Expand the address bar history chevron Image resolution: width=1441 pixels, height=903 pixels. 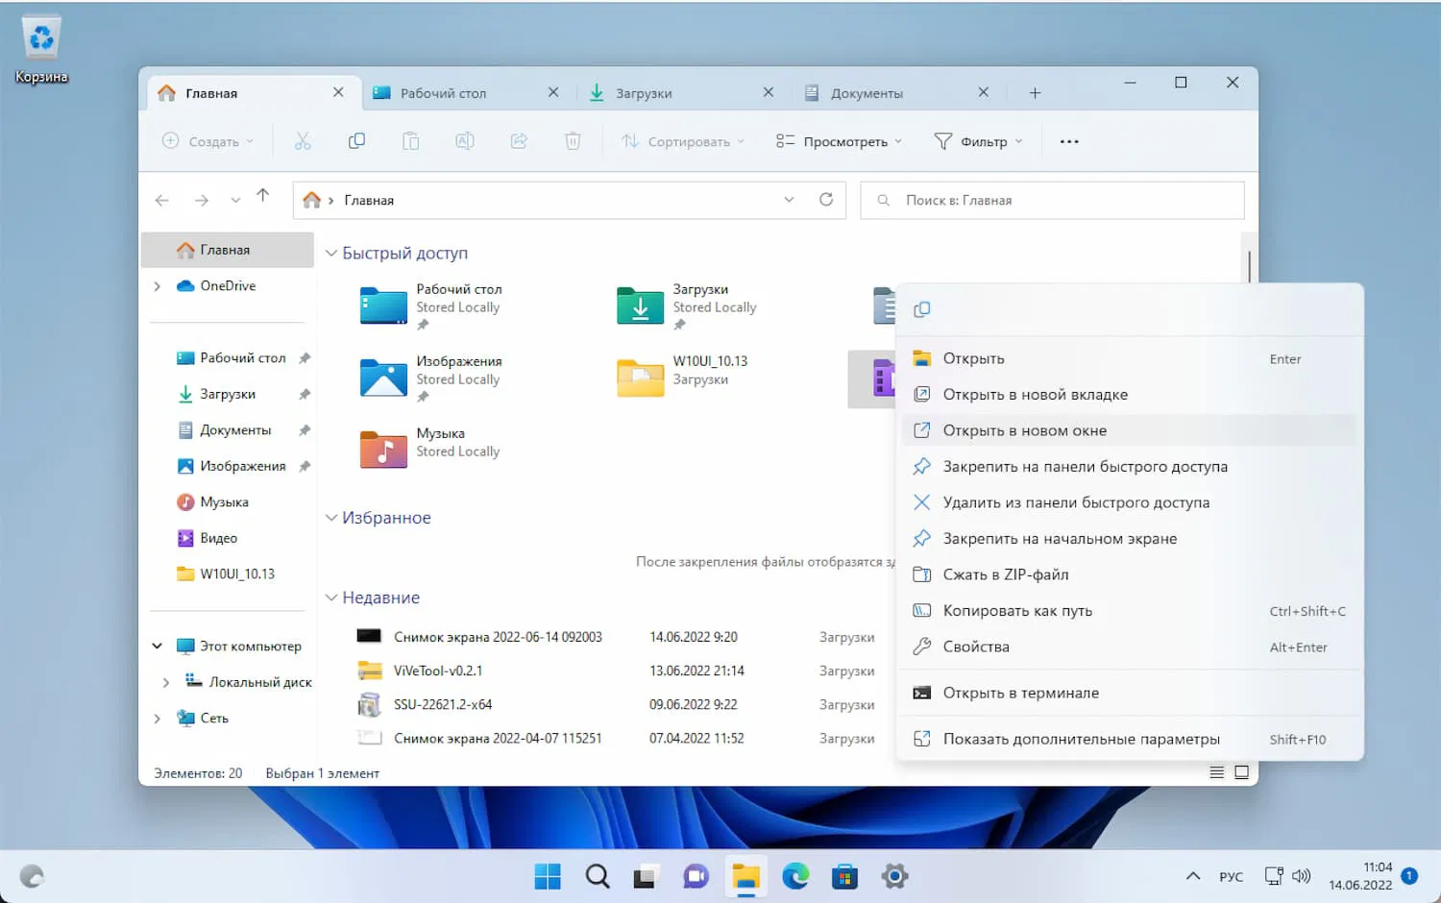[789, 200]
